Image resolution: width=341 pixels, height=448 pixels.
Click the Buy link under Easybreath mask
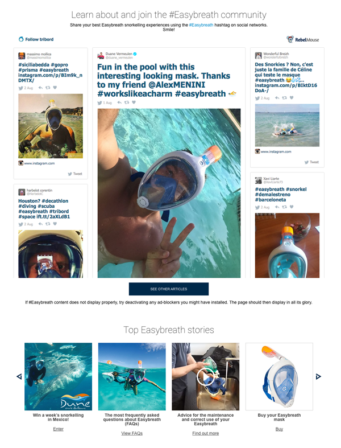(x=279, y=429)
